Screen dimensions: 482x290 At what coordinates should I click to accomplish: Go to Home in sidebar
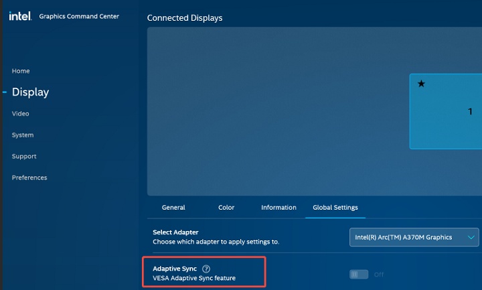click(21, 71)
